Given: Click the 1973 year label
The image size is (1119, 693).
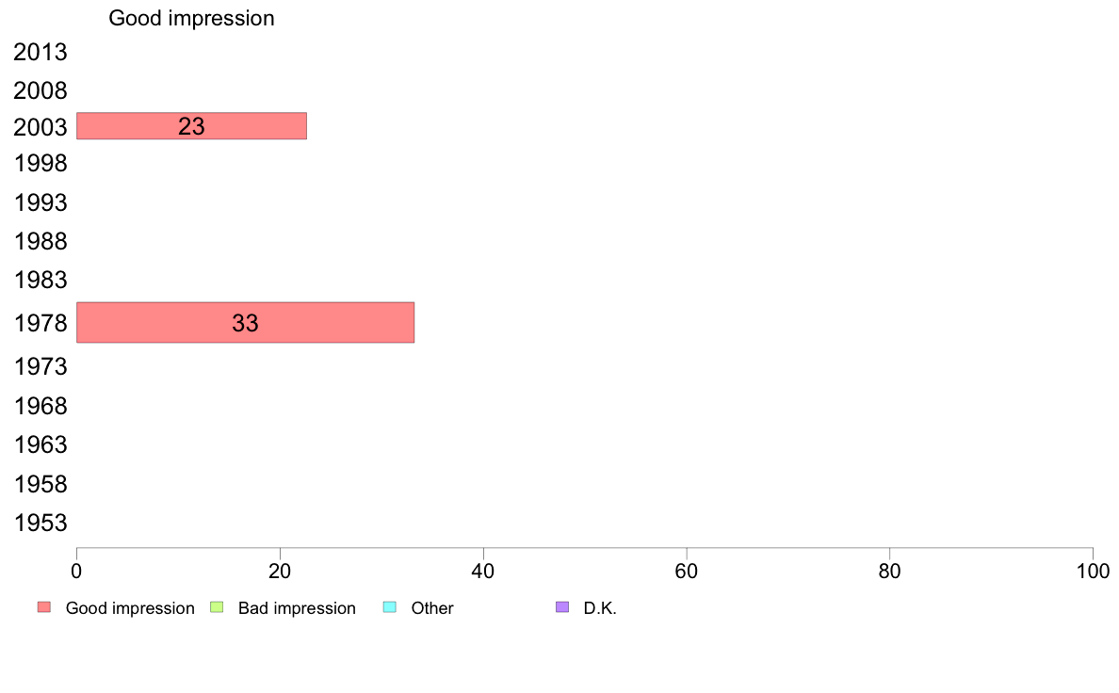Looking at the screenshot, I should click(x=41, y=367).
